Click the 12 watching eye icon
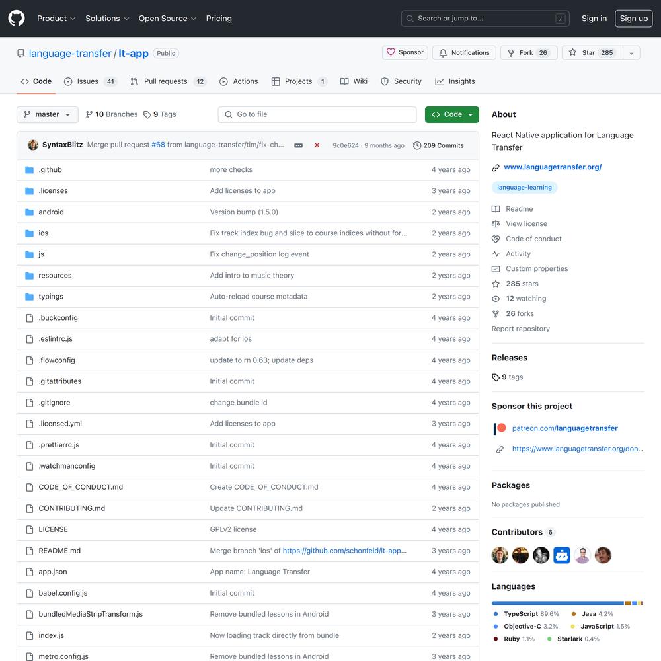This screenshot has height=661, width=661. point(496,299)
